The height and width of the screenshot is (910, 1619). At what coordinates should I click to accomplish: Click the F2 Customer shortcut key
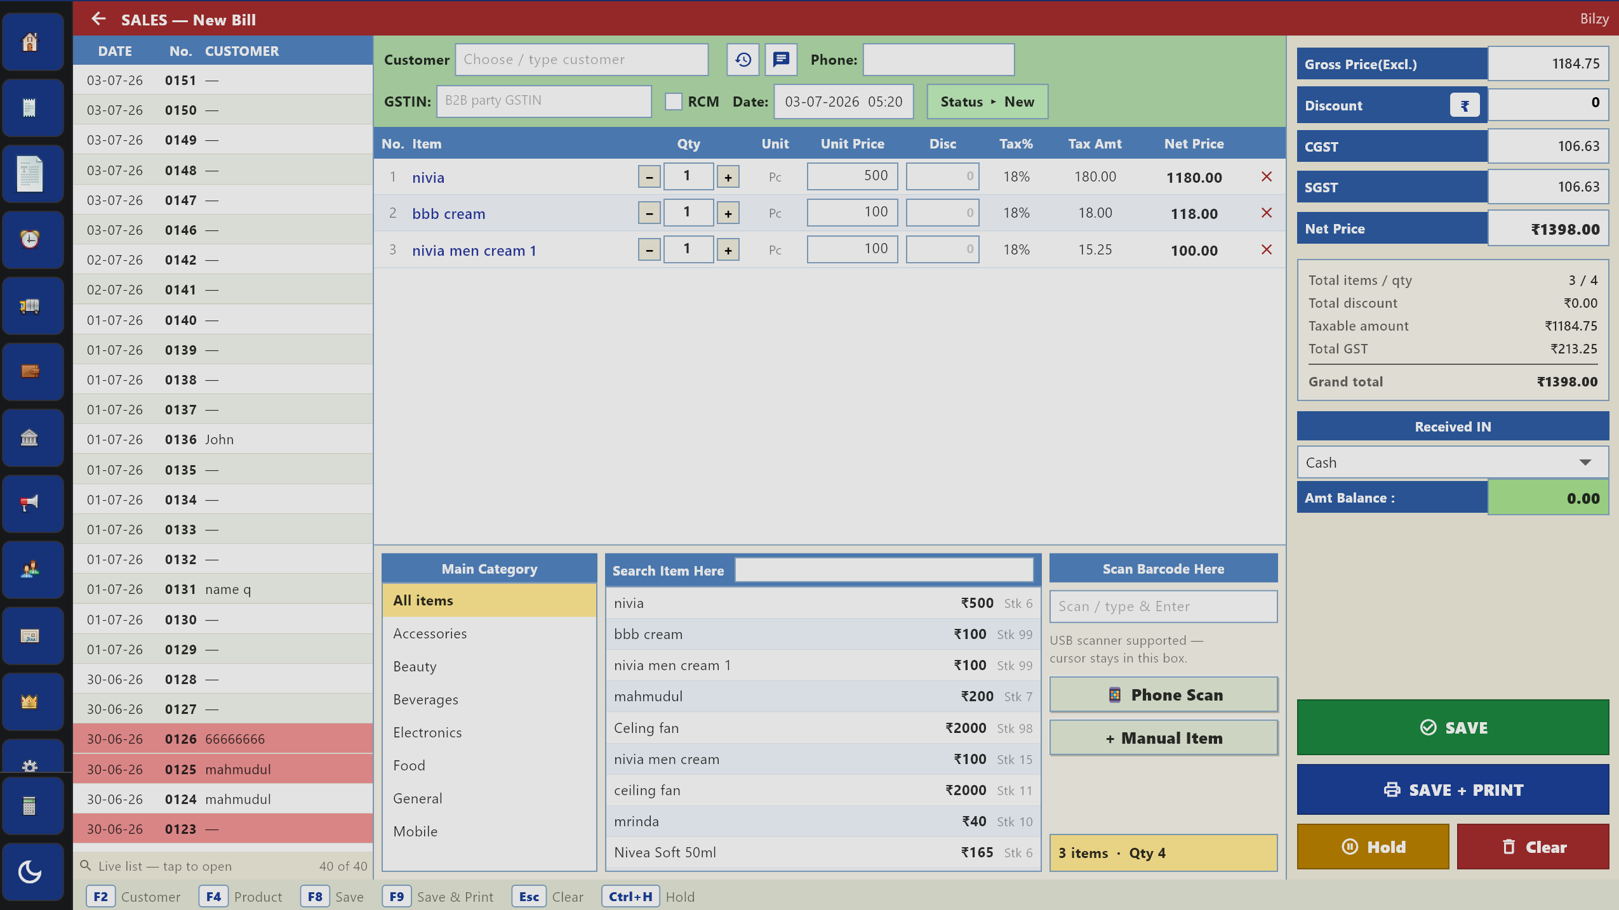point(100,897)
